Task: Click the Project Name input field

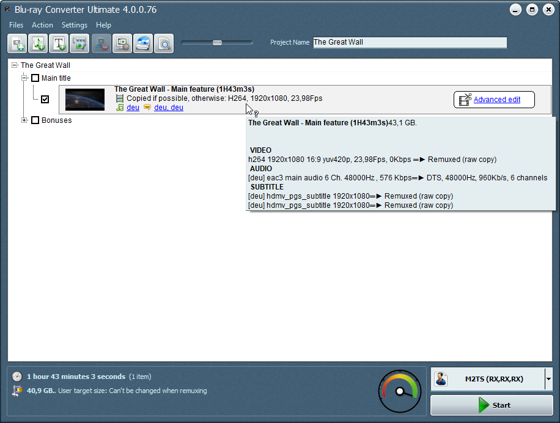Action: pyautogui.click(x=410, y=42)
